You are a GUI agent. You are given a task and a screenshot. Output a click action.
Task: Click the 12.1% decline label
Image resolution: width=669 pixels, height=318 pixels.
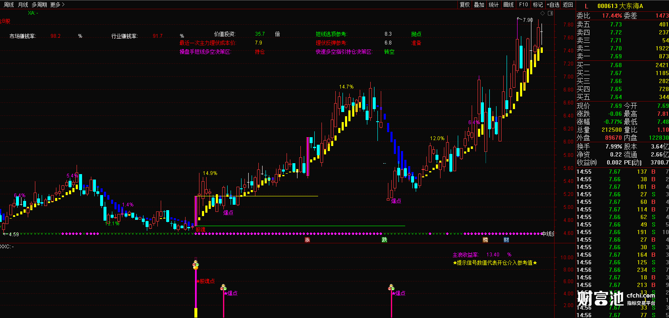112,224
